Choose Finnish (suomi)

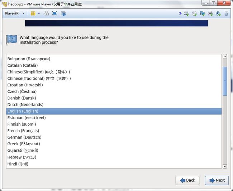tap(114, 124)
